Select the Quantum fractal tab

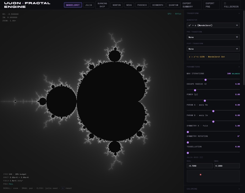click(x=173, y=5)
